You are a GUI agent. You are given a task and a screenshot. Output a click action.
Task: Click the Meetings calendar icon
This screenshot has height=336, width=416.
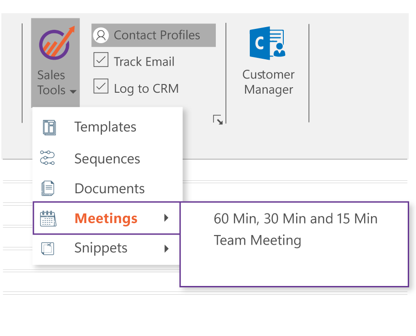coord(48,218)
